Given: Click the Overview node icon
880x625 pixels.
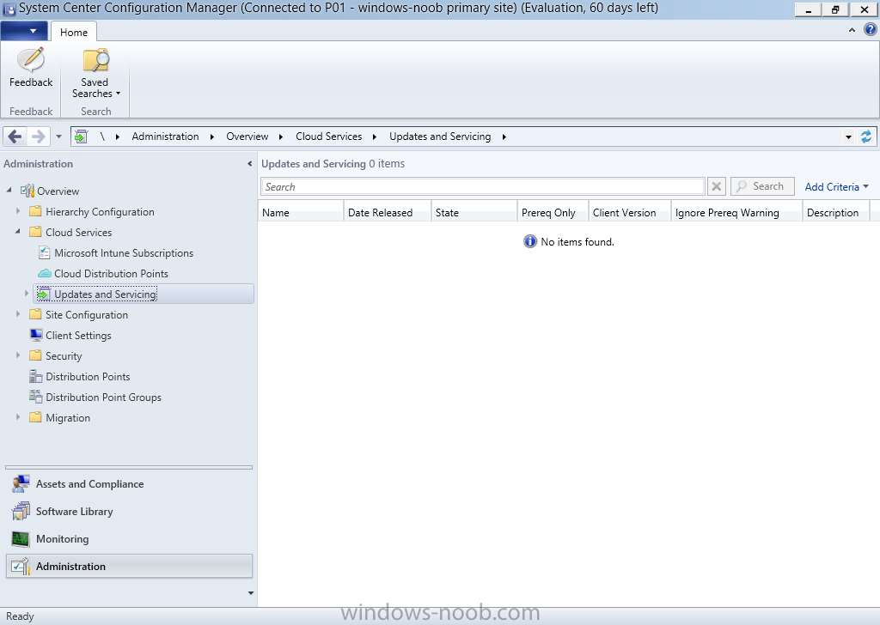Looking at the screenshot, I should tap(27, 191).
